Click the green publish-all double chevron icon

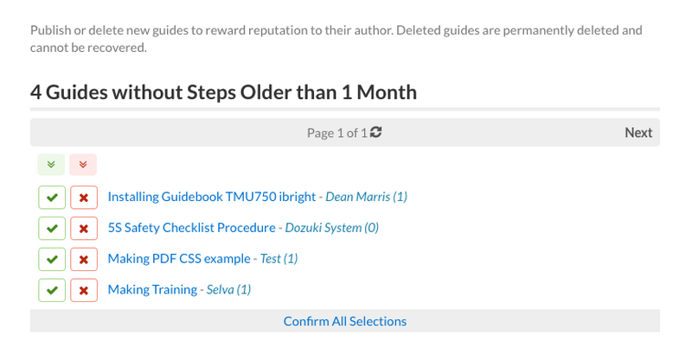pos(51,165)
